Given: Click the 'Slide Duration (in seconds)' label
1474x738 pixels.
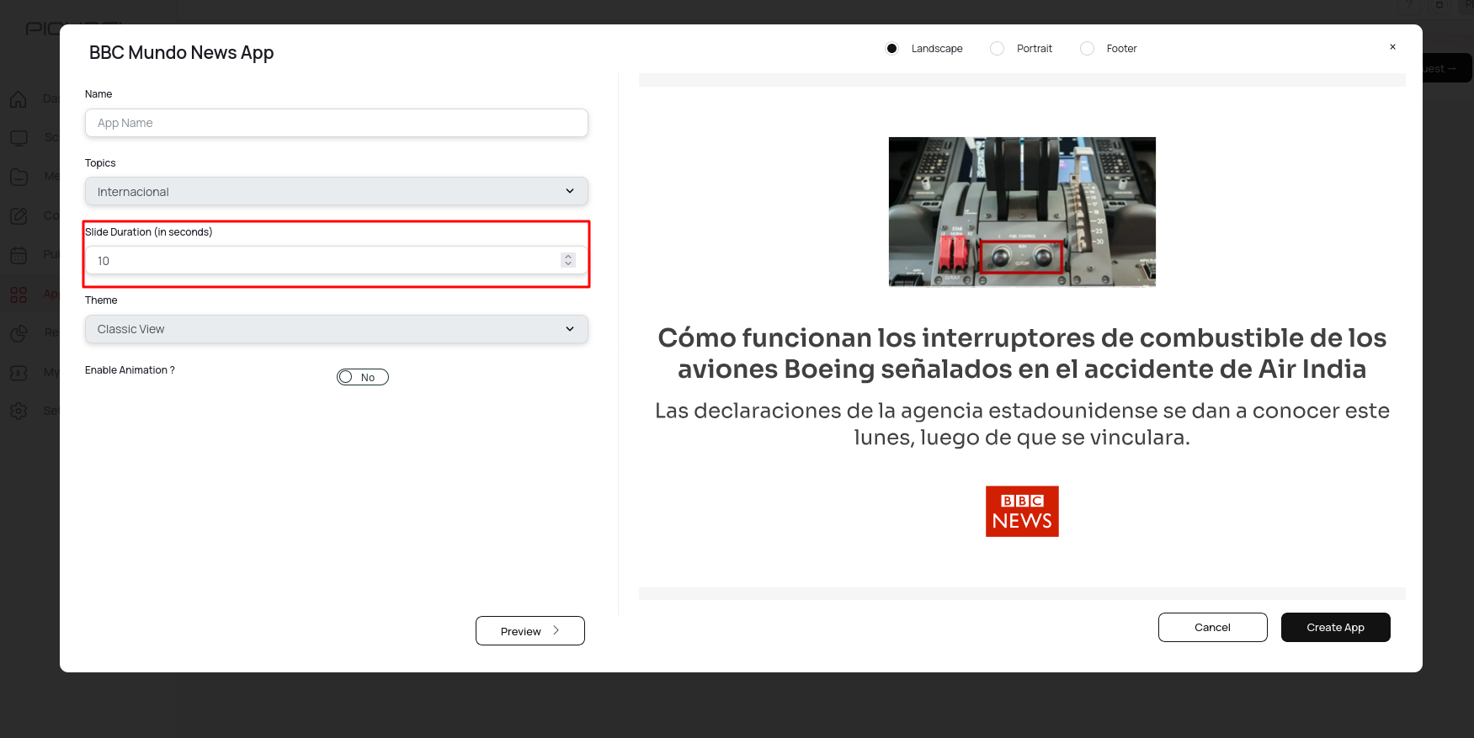Looking at the screenshot, I should [x=149, y=232].
